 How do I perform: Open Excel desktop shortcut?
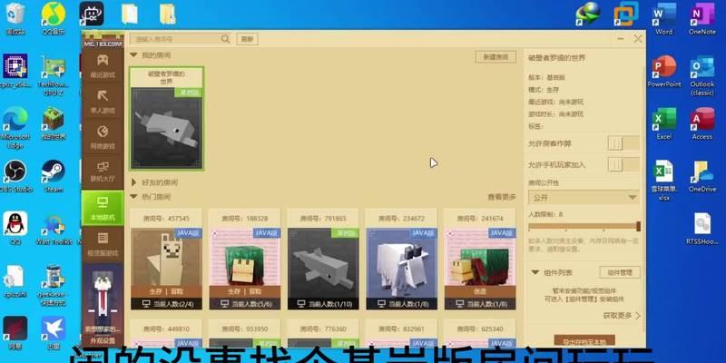664,123
